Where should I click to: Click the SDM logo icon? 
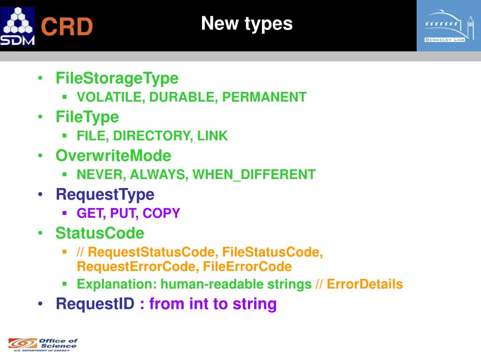(x=17, y=26)
